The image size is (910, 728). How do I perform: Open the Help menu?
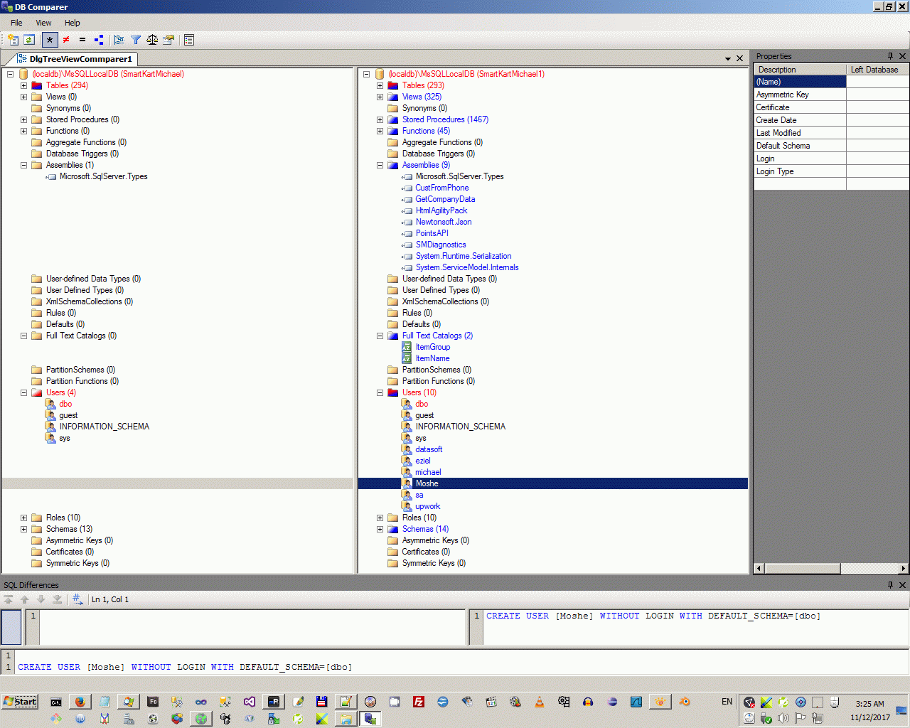point(73,23)
